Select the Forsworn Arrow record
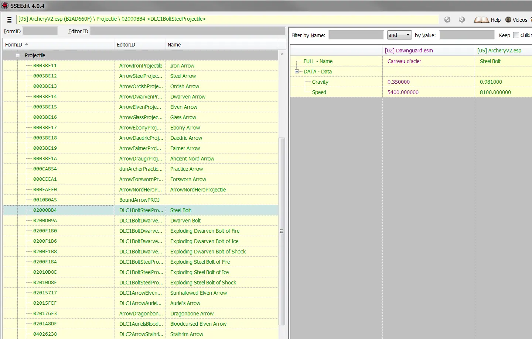 pyautogui.click(x=140, y=179)
